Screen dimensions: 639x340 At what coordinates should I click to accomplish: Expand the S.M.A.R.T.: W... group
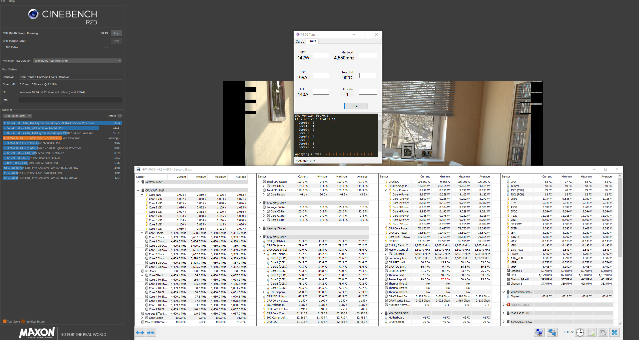[504, 313]
